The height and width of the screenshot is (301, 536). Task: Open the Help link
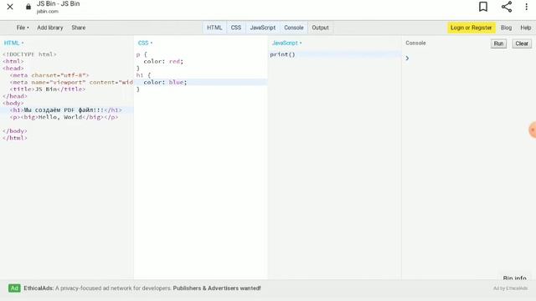526,28
